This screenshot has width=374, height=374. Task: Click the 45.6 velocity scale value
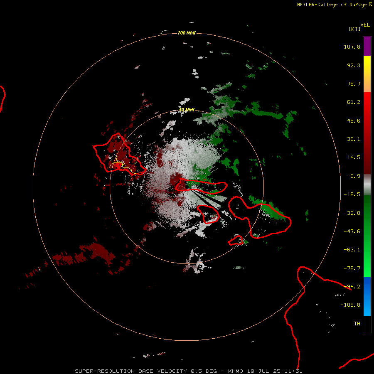click(354, 121)
